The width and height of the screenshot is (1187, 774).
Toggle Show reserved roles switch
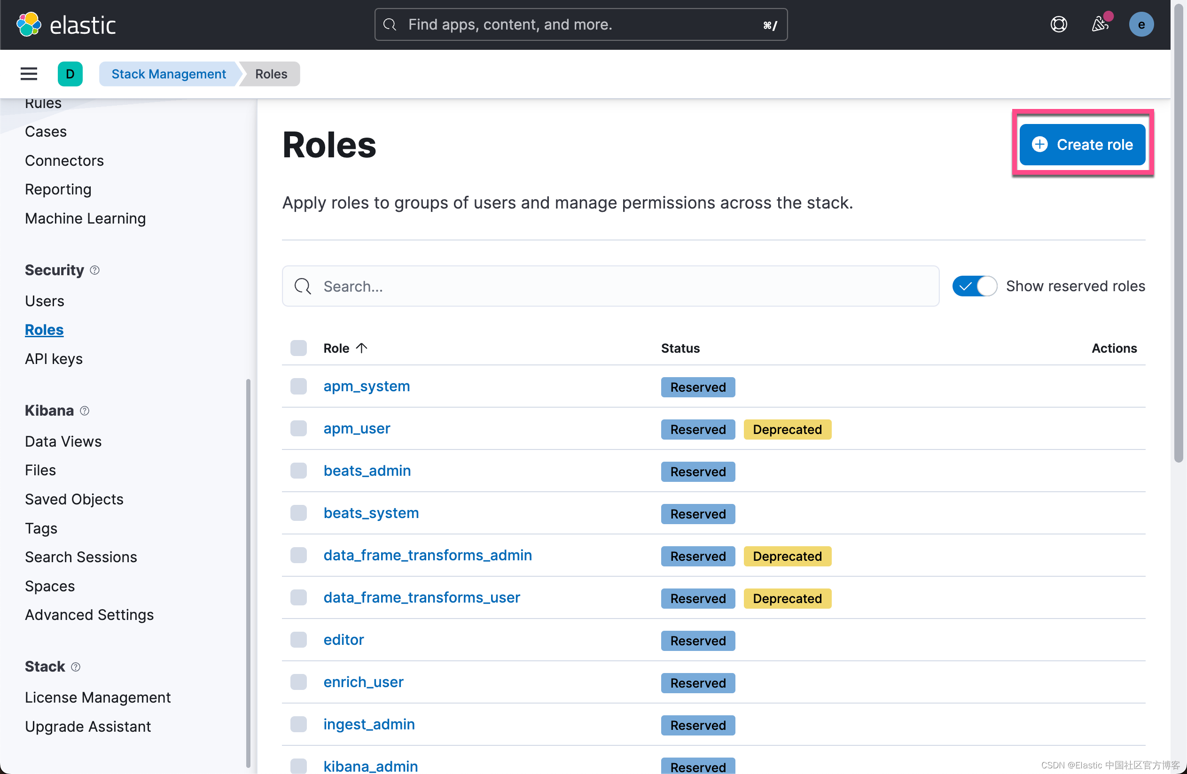tap(974, 286)
